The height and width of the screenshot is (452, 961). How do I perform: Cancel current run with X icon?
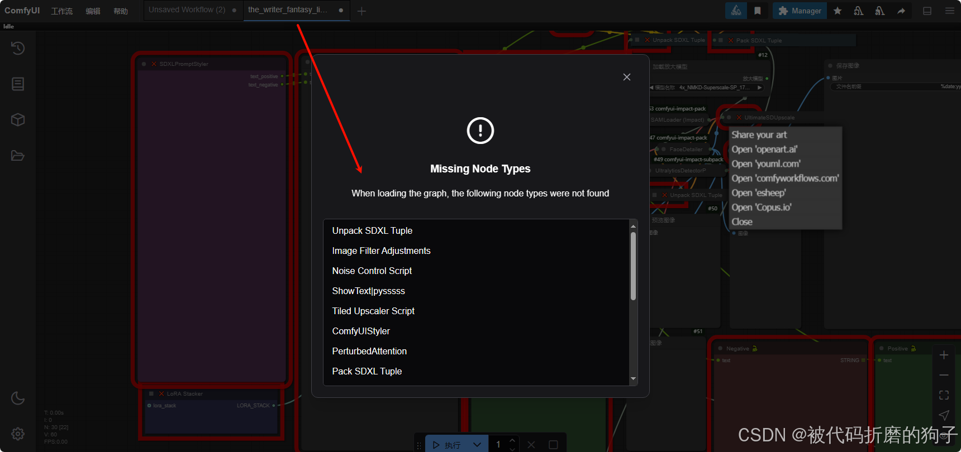pyautogui.click(x=531, y=445)
